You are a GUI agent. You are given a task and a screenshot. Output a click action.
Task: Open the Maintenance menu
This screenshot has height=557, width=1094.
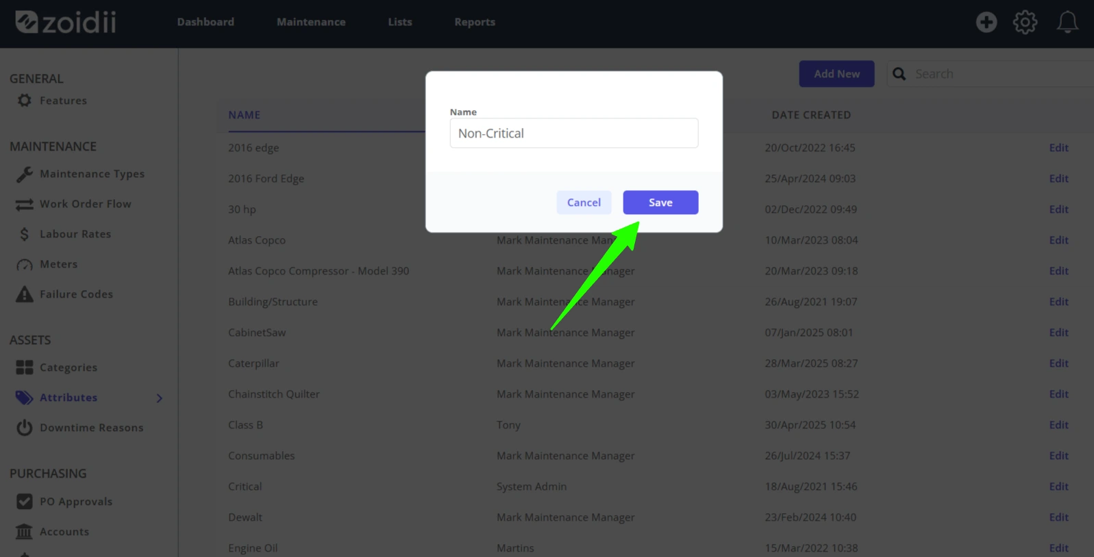311,22
